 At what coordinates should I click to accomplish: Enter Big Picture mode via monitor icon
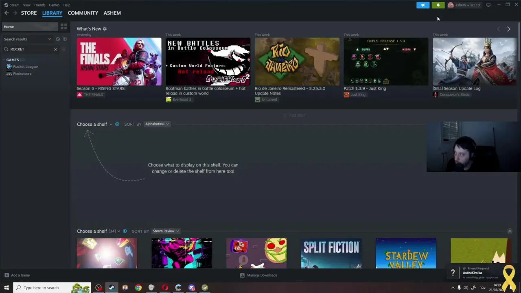point(488,5)
